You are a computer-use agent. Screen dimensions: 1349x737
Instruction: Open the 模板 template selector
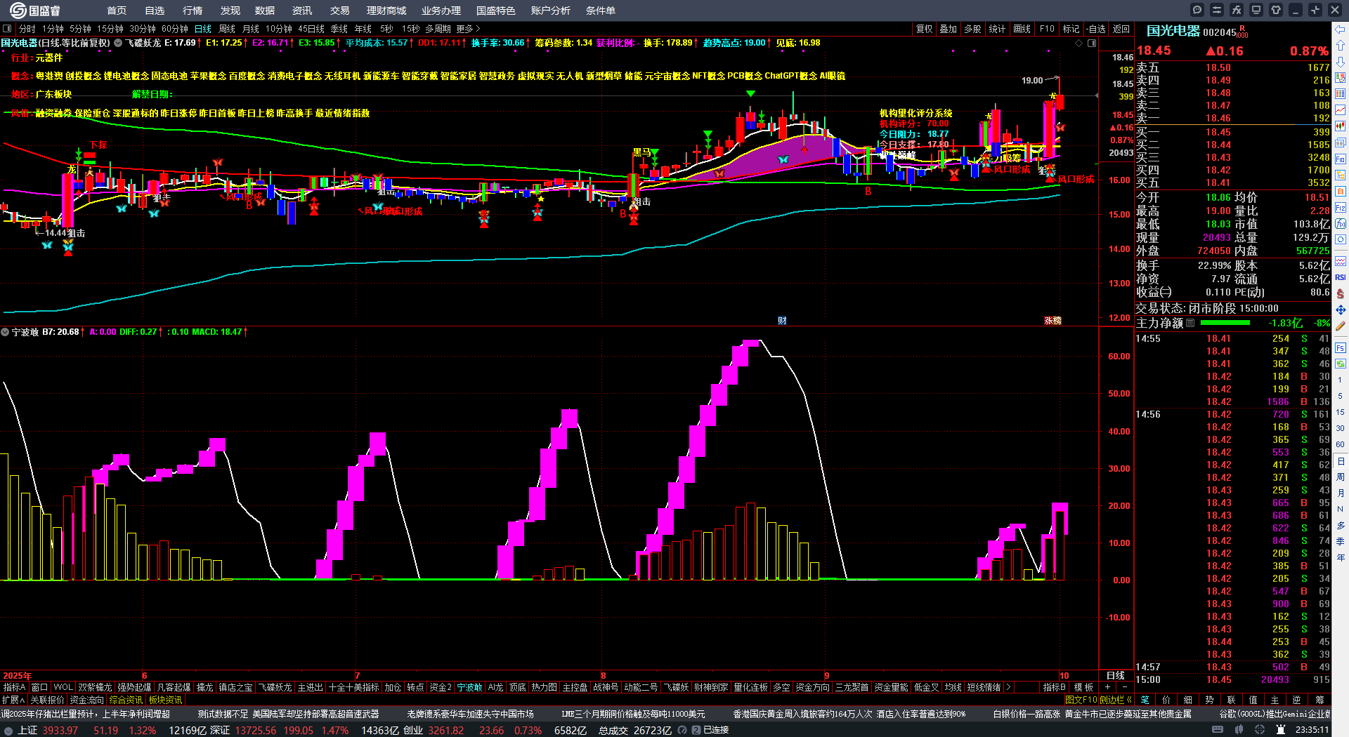(1083, 687)
